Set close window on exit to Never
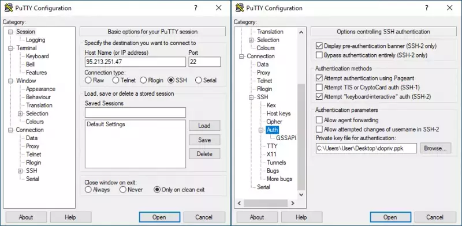Viewport: 462px width, 226px height. (x=123, y=190)
